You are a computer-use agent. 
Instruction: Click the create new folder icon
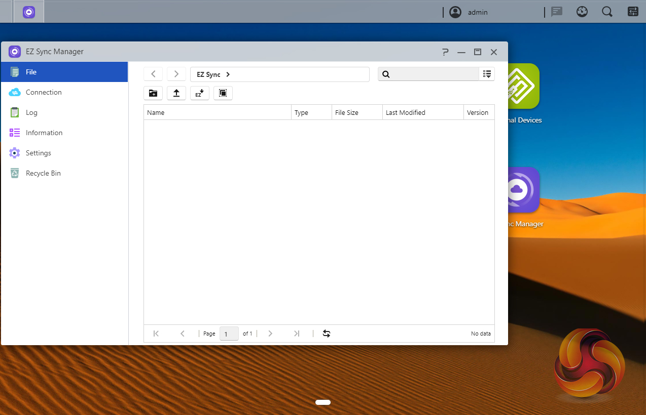point(153,93)
